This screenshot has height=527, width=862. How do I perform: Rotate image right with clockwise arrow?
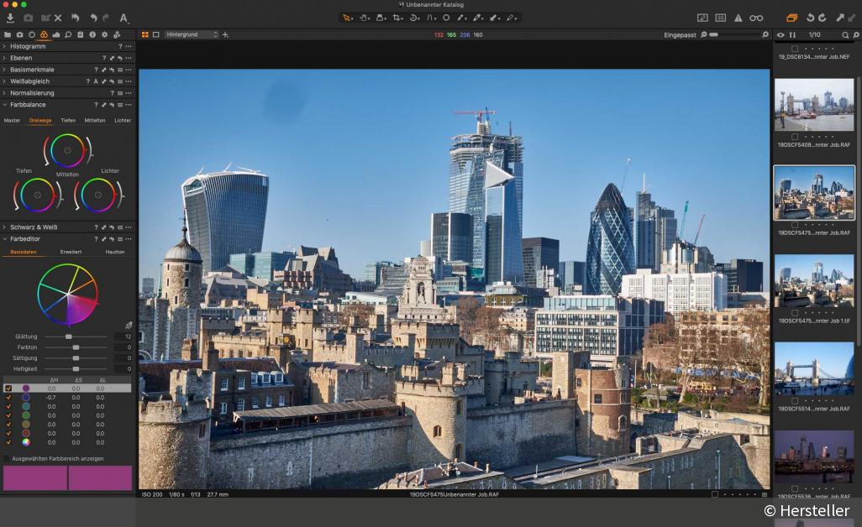pos(822,18)
